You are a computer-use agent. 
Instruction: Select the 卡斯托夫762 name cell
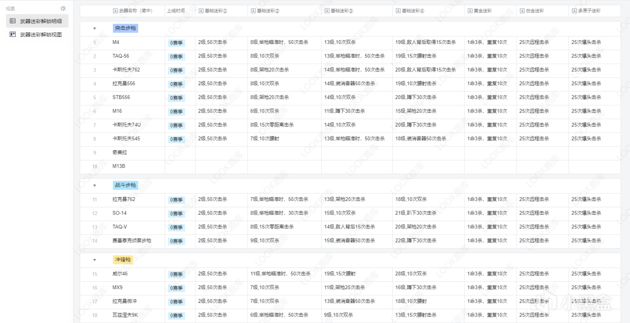tap(137, 71)
